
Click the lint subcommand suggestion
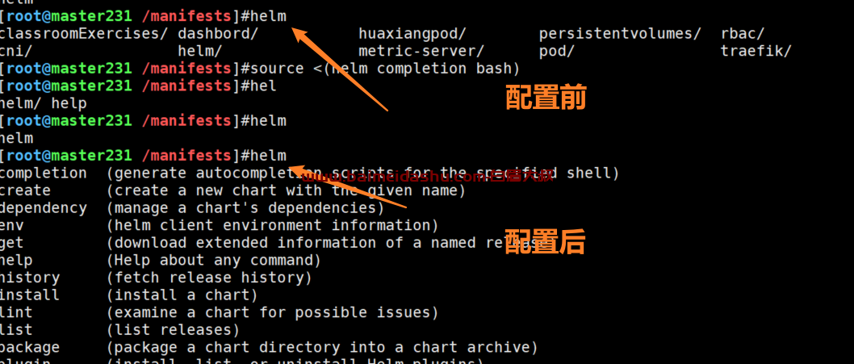[16, 313]
